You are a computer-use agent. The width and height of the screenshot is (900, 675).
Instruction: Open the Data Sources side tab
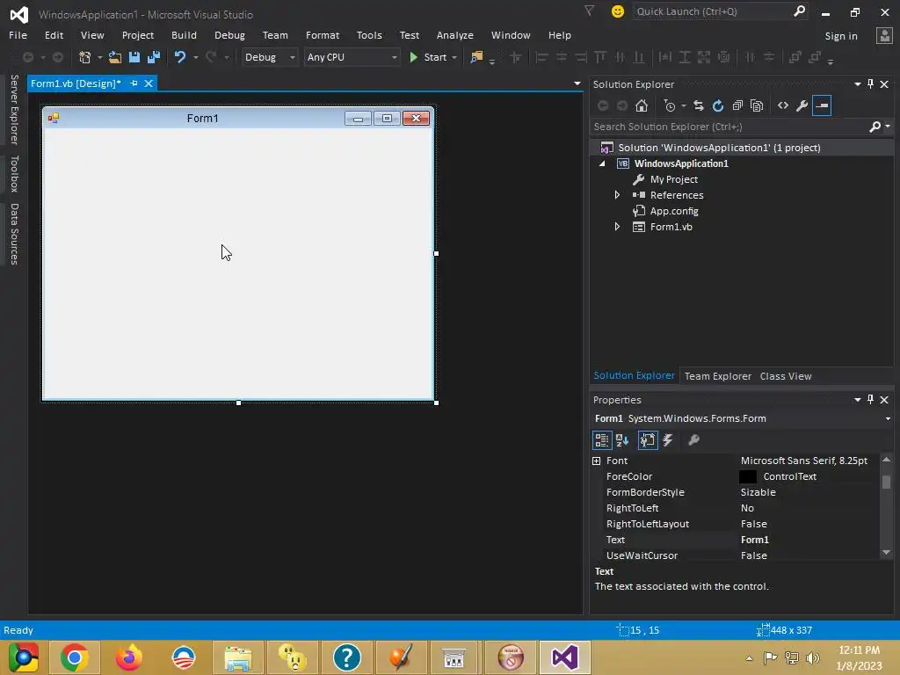coord(14,234)
